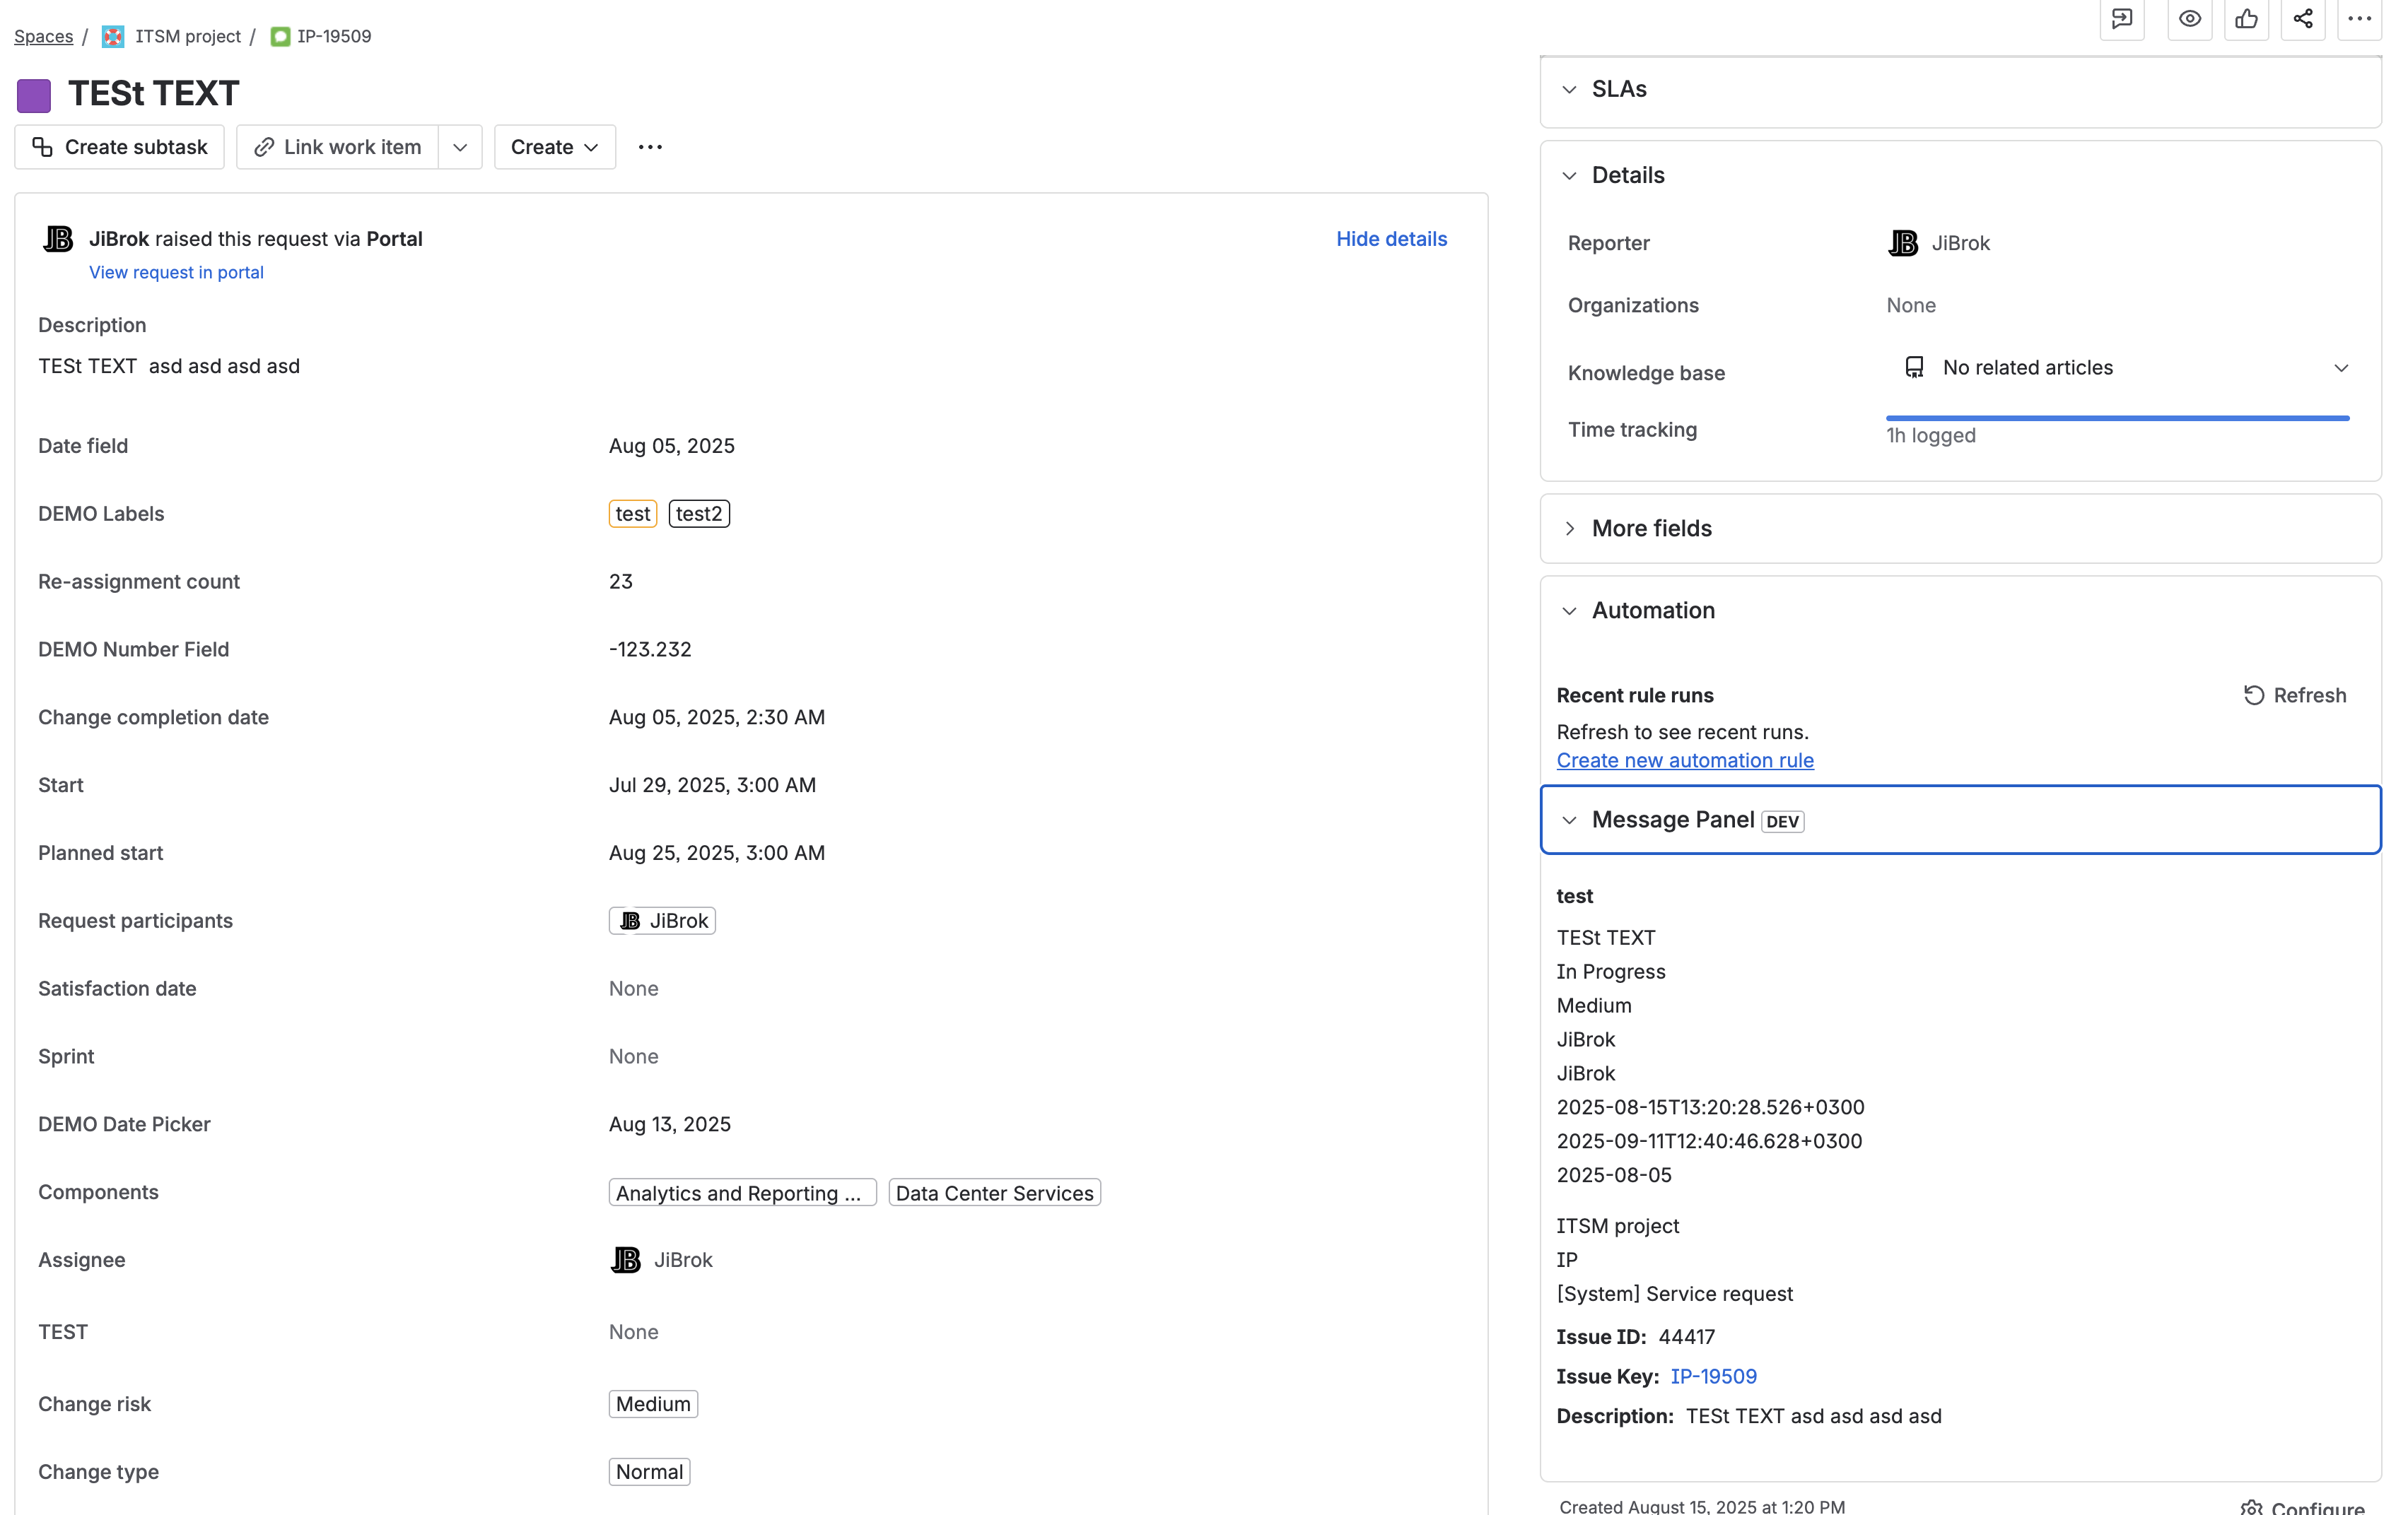Select the 'test' DEMO label tag
Image resolution: width=2408 pixels, height=1515 pixels.
pos(632,513)
